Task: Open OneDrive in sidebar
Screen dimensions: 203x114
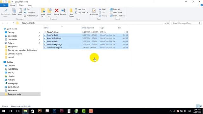Action: (11, 66)
